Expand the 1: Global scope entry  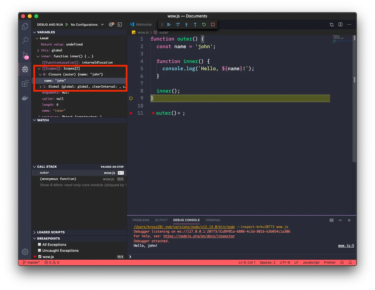(40, 87)
